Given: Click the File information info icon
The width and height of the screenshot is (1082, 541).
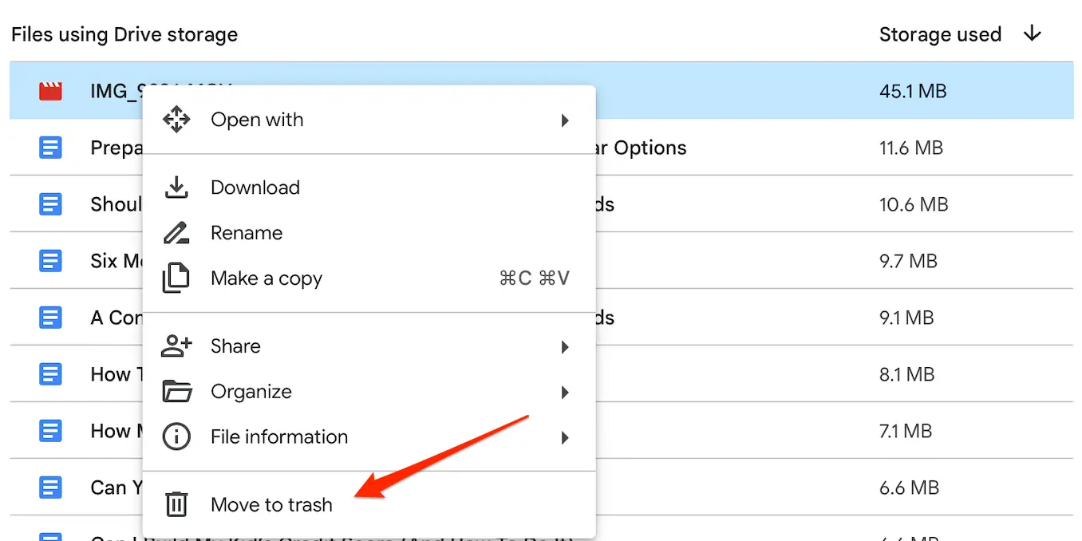Looking at the screenshot, I should point(176,436).
